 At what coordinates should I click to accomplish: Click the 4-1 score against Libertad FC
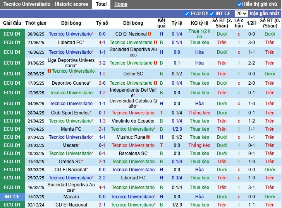[x=102, y=43]
